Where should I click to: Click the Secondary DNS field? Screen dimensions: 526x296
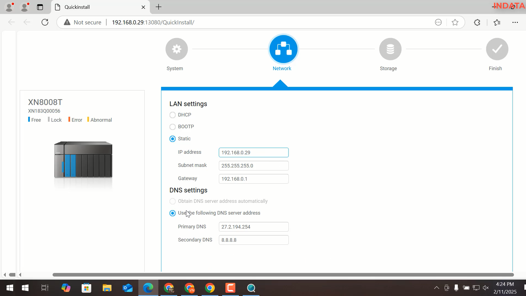(254, 240)
